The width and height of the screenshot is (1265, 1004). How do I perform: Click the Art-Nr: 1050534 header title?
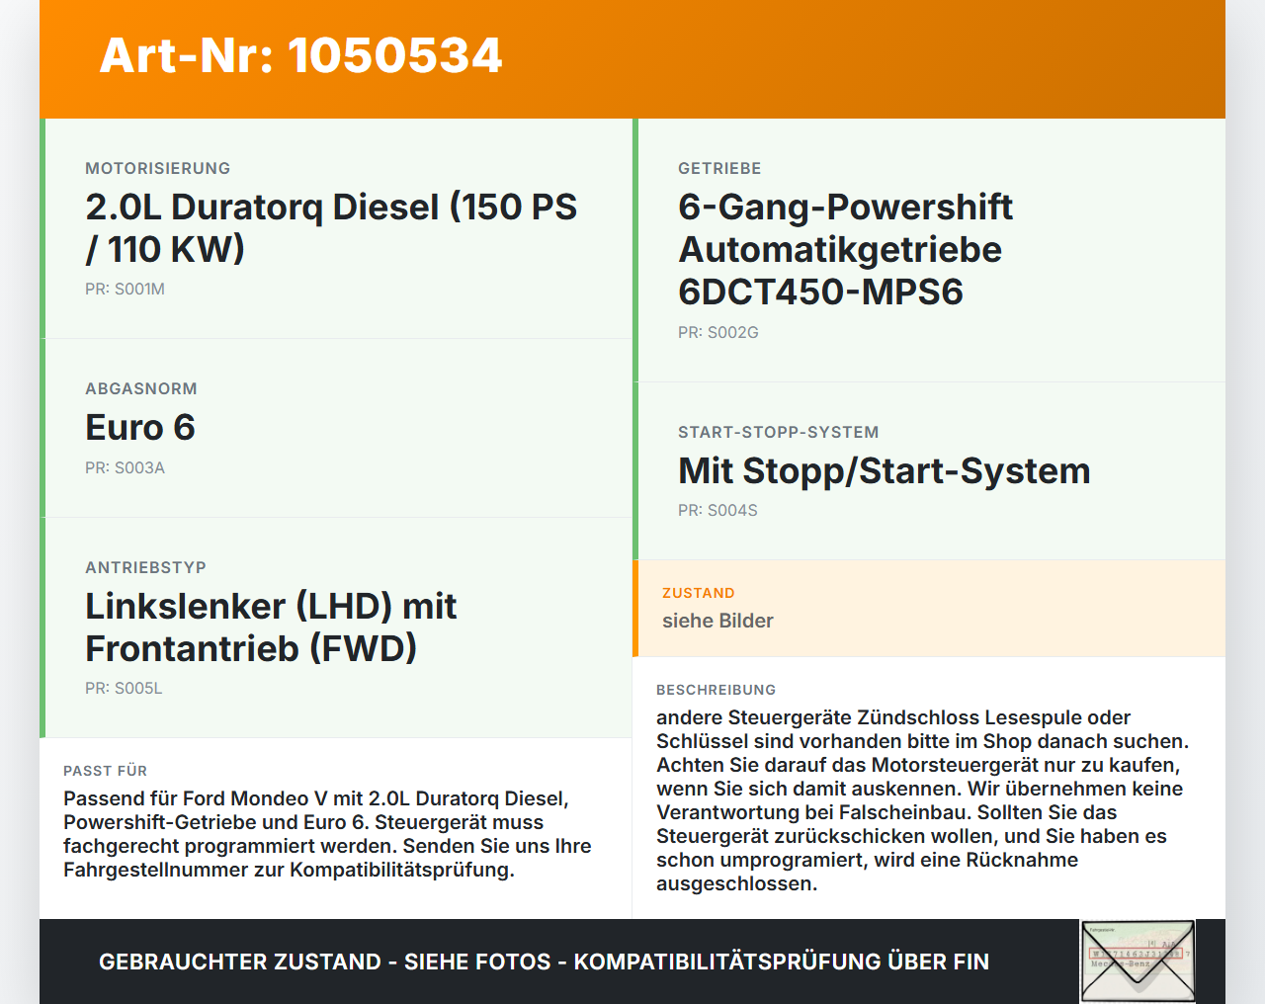pyautogui.click(x=300, y=55)
